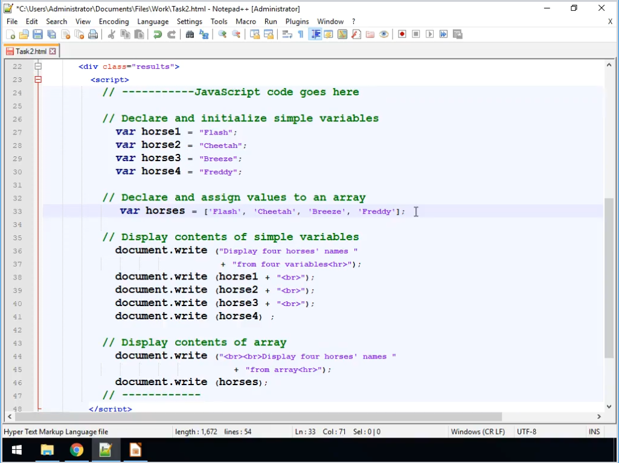Toggle the Word wrap toolbar button
Screen dimensions: 619x463
pos(287,34)
